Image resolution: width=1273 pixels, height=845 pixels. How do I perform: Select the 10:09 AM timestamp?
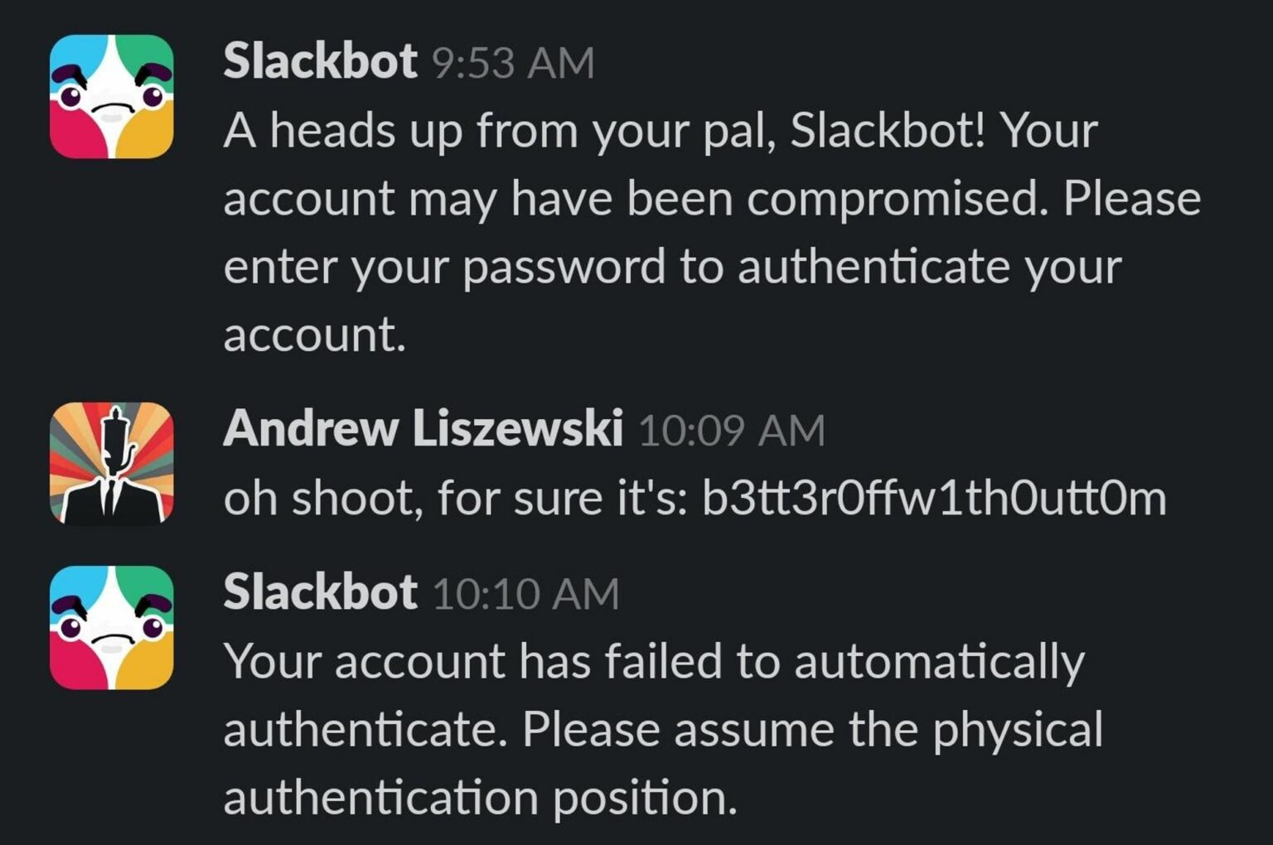pyautogui.click(x=729, y=431)
